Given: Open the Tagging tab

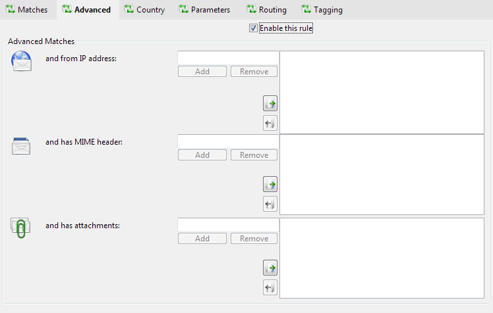Looking at the screenshot, I should coord(322,10).
